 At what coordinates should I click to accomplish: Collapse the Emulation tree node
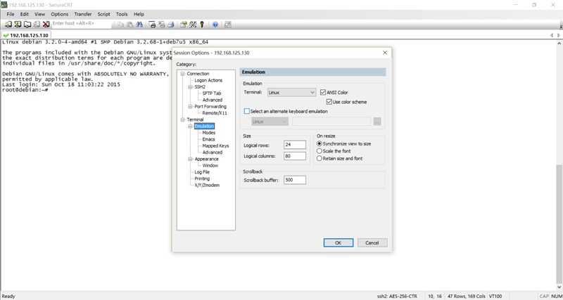coord(190,126)
